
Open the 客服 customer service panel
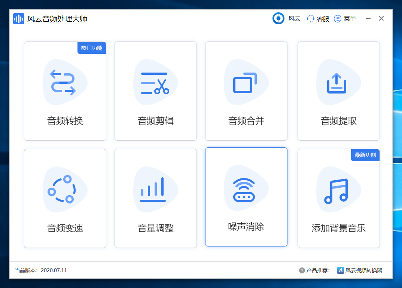[317, 19]
